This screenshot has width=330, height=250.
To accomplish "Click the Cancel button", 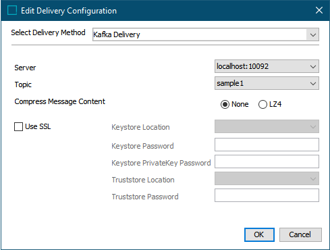I will click(x=300, y=234).
